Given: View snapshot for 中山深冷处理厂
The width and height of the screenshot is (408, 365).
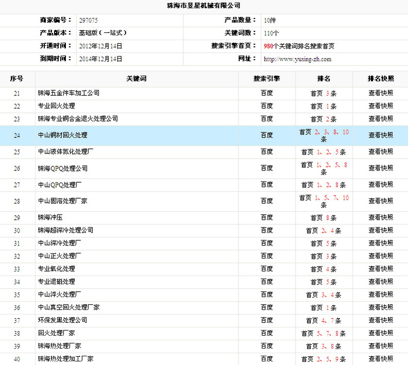Looking at the screenshot, I should tap(381, 243).
